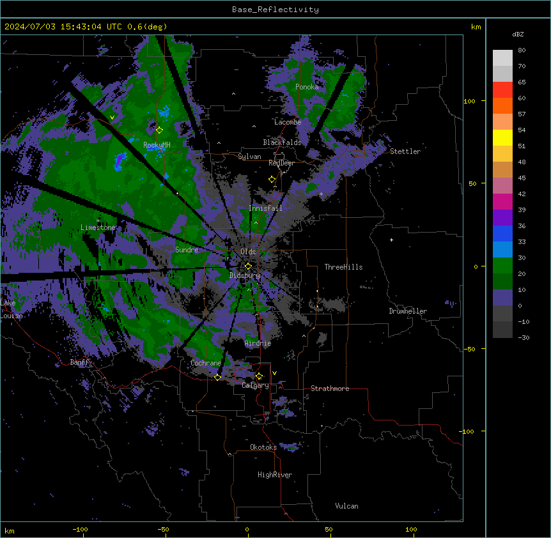Click the RedDeer city label
This screenshot has width=551, height=538.
tap(281, 163)
